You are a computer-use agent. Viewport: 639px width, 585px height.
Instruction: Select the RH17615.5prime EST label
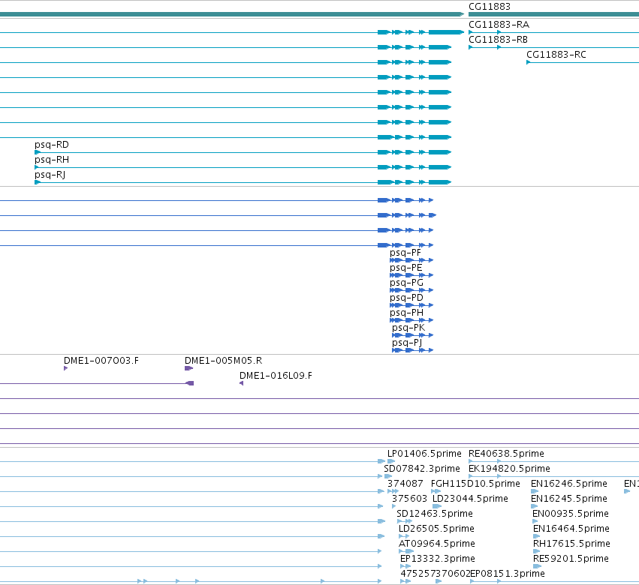(571, 544)
